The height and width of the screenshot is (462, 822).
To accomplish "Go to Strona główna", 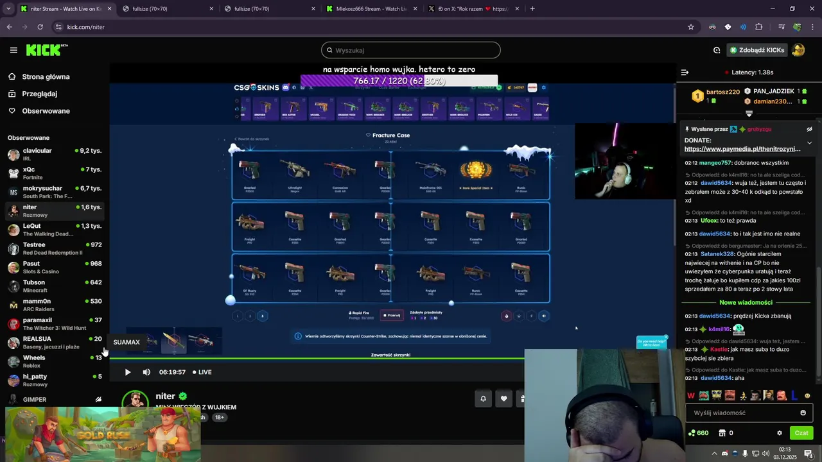I will coord(46,76).
